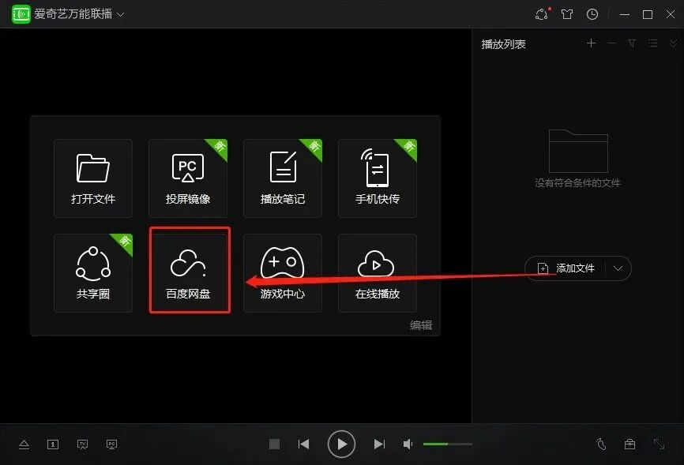Maximize the player window
This screenshot has width=684, height=465.
point(648,14)
